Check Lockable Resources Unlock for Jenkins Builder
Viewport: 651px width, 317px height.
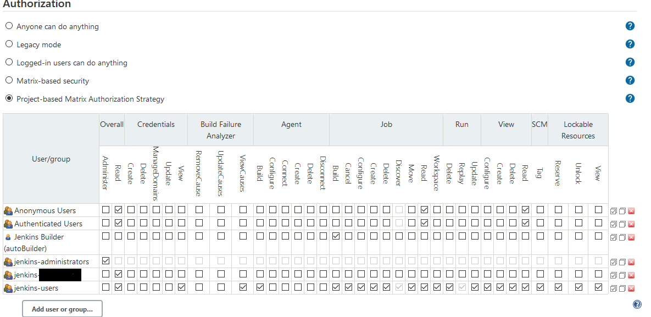coord(578,236)
